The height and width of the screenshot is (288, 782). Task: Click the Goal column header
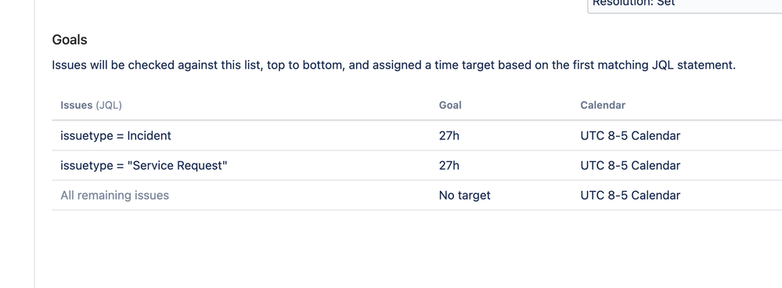[450, 105]
